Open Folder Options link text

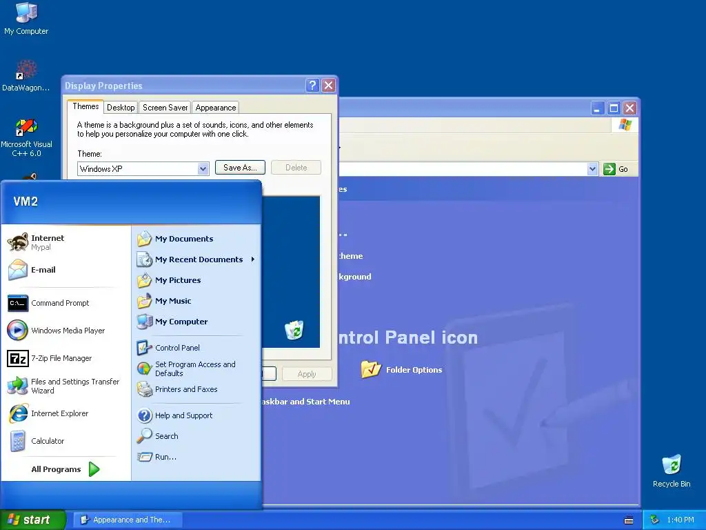[414, 370]
